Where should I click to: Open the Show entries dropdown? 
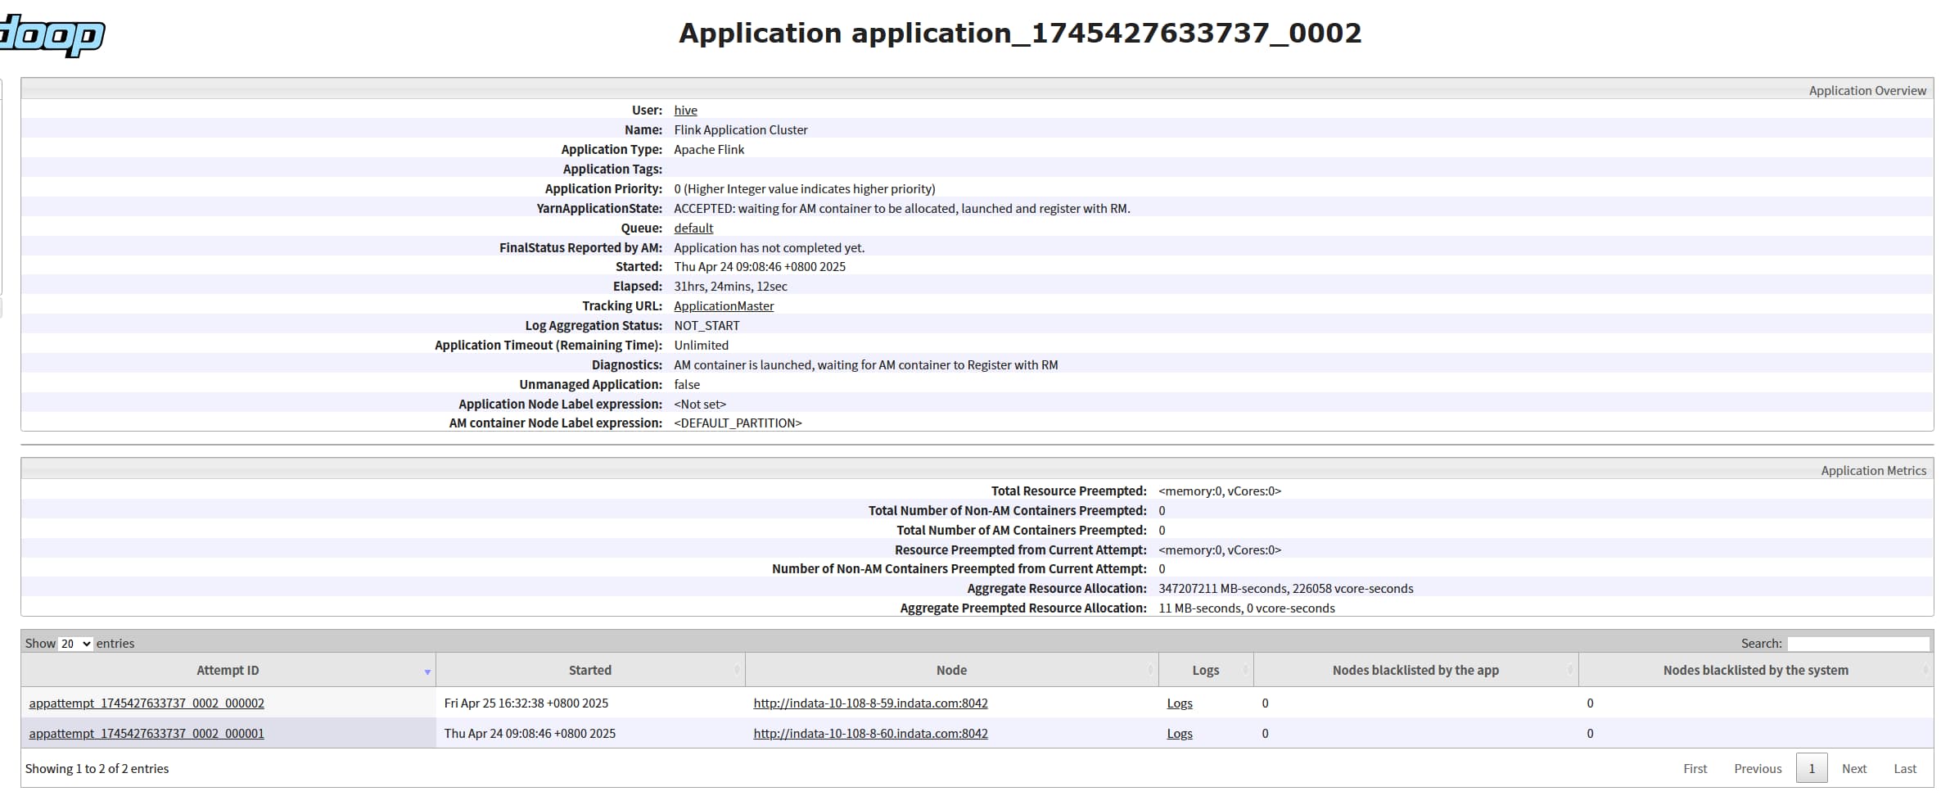(76, 644)
